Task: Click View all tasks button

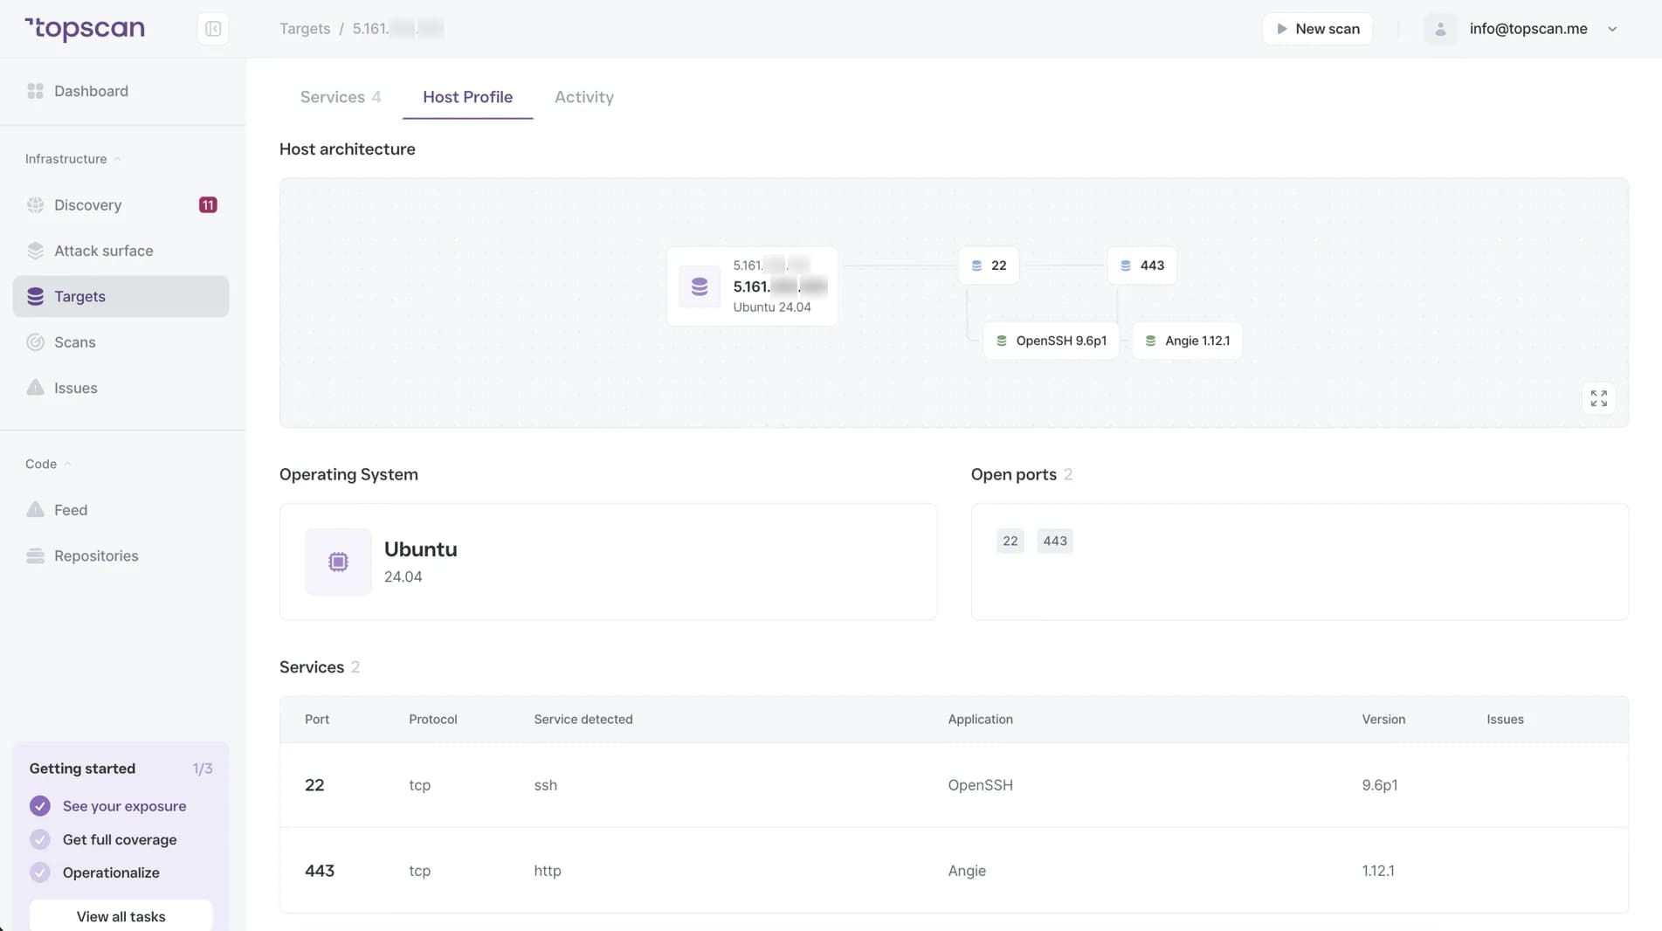Action: click(x=121, y=916)
